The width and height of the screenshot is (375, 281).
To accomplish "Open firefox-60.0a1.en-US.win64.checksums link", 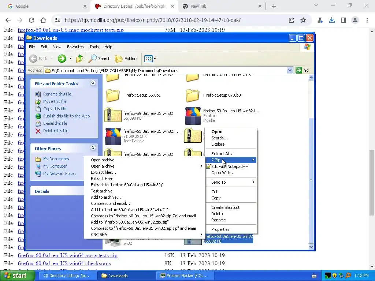I will click(x=64, y=263).
